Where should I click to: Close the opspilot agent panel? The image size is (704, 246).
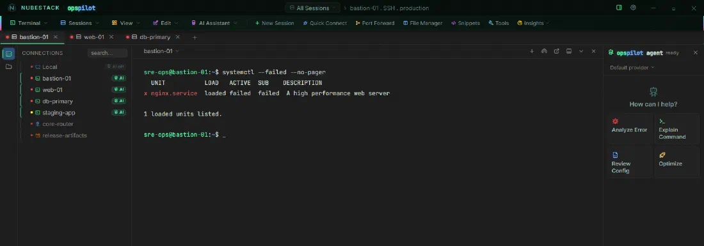(x=696, y=52)
